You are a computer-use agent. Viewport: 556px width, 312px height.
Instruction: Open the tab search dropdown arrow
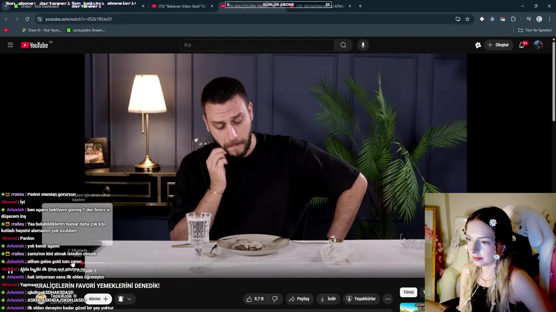pyautogui.click(x=6, y=6)
